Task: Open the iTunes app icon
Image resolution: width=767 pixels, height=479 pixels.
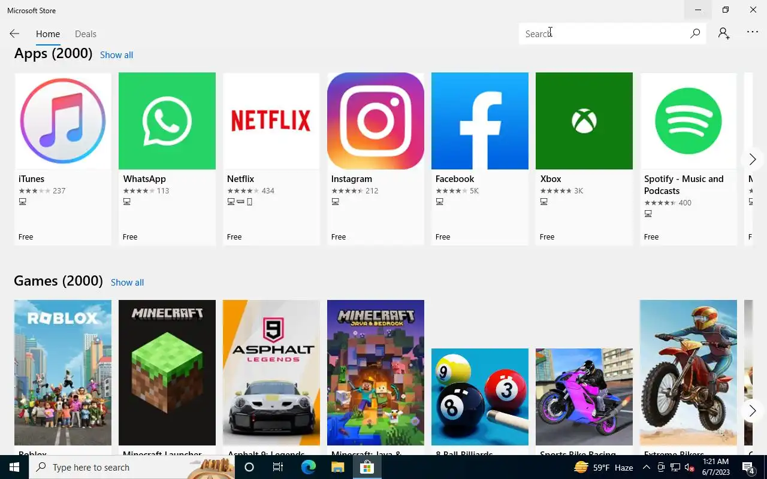Action: pos(63,121)
